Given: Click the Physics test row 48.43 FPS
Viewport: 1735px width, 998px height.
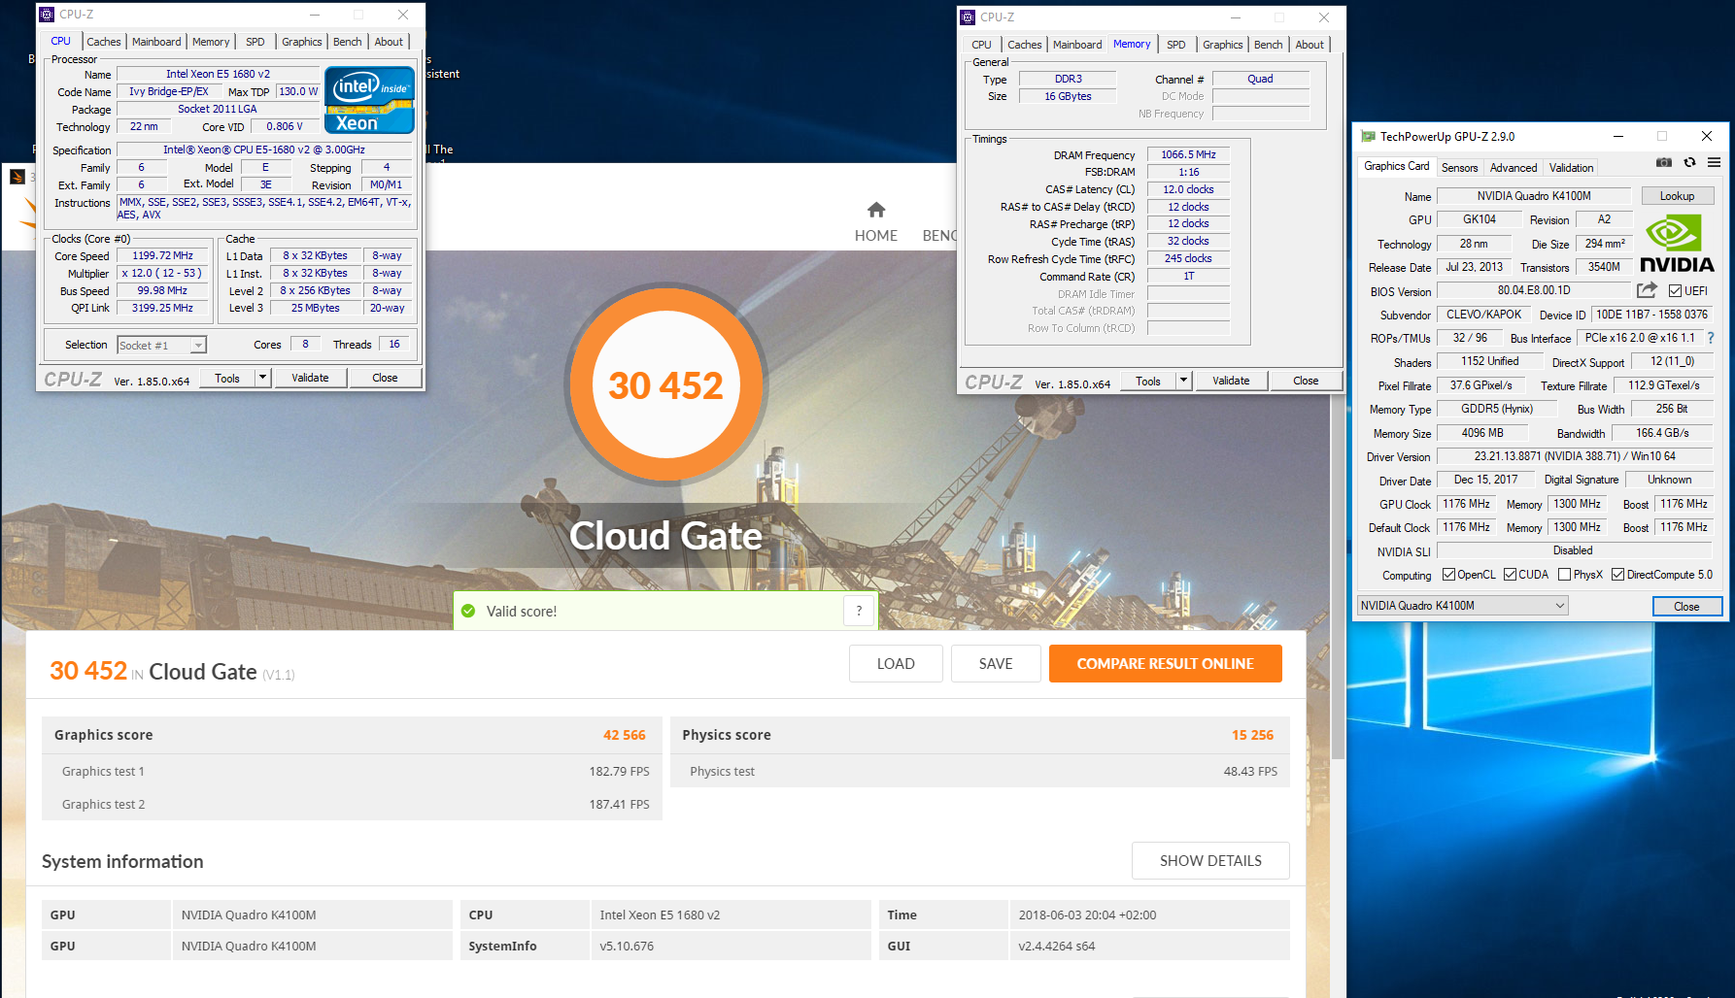Looking at the screenshot, I should click(979, 772).
